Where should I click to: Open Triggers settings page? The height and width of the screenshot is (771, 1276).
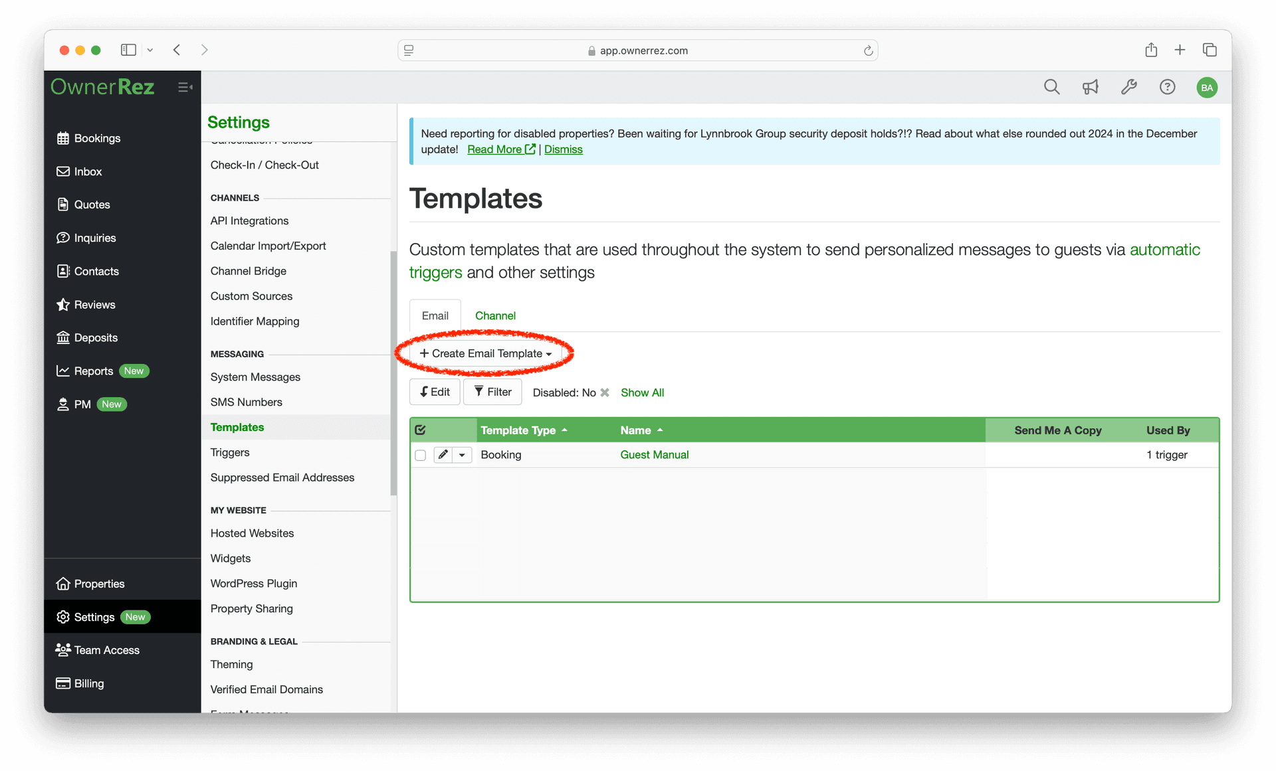pos(230,452)
